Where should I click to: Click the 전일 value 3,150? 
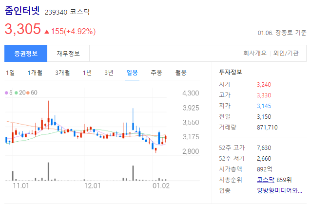(x=264, y=117)
